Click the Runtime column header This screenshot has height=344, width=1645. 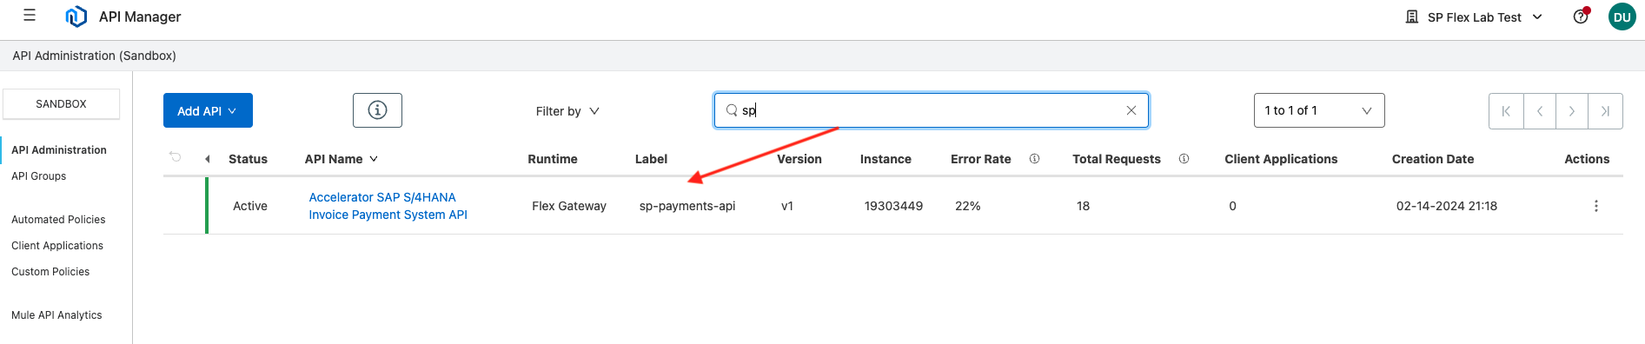[553, 159]
